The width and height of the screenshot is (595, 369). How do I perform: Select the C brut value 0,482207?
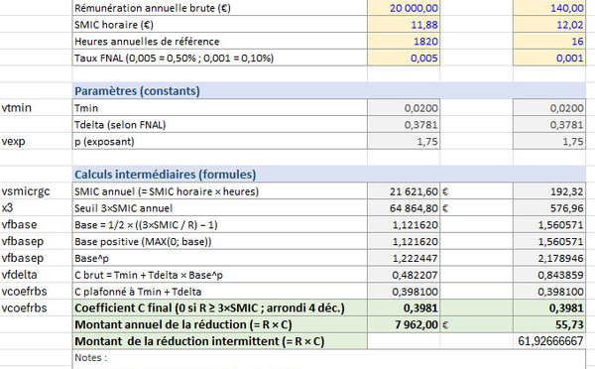[x=404, y=275]
